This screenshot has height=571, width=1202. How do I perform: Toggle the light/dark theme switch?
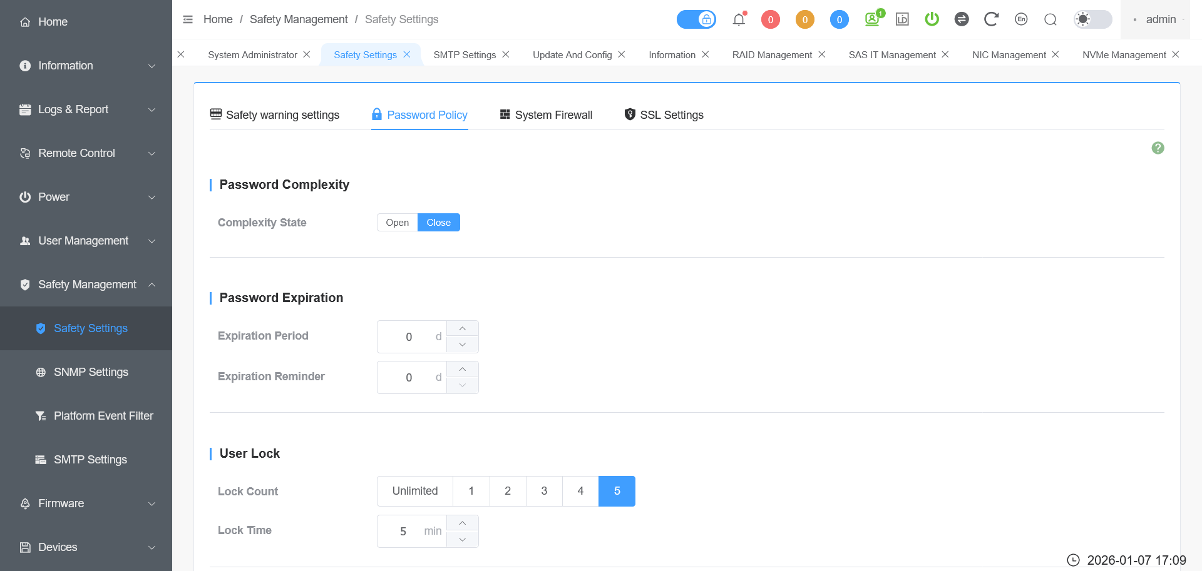pyautogui.click(x=1092, y=19)
